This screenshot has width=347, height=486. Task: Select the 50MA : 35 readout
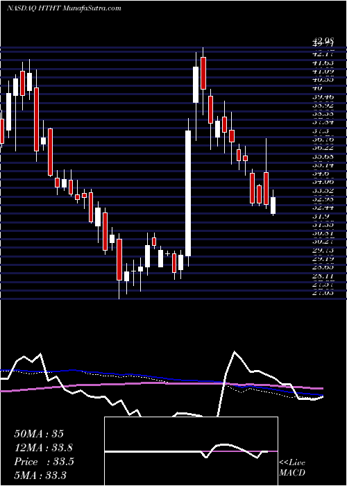coord(39,434)
